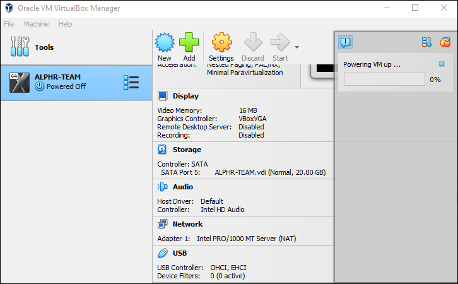Open Settings via the orange gear

pos(221,42)
